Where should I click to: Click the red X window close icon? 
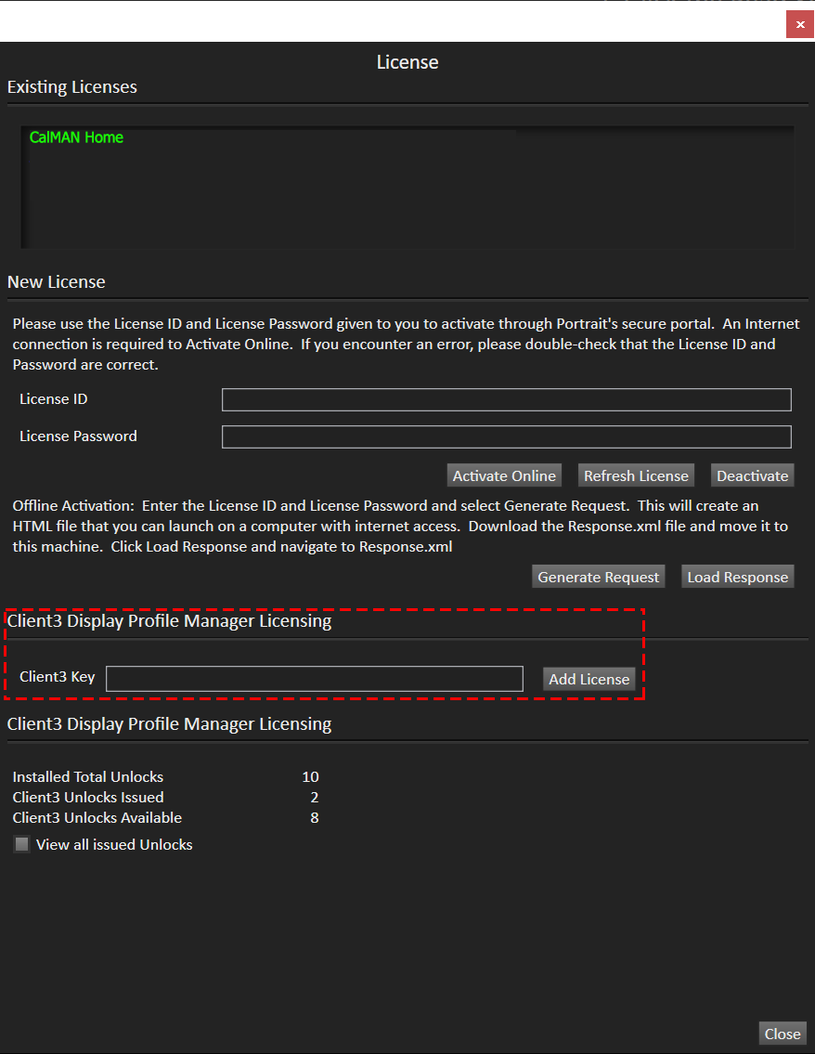(799, 24)
